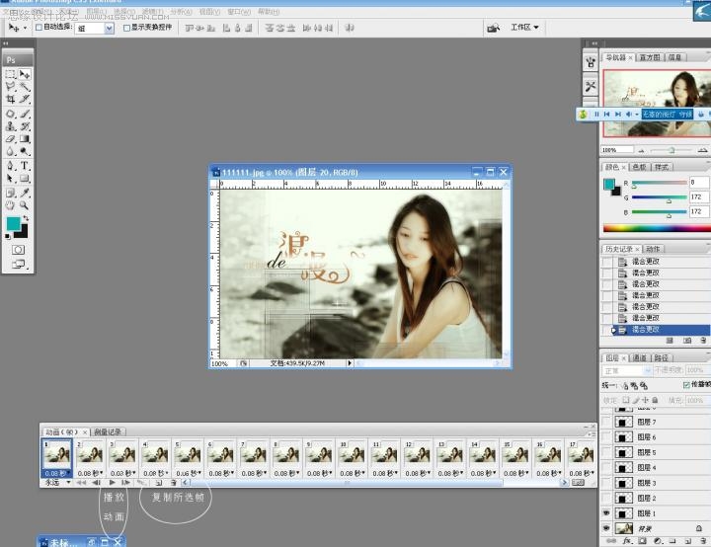This screenshot has height=547, width=711.
Task: Select the Path Selection tool
Action: click(x=11, y=179)
